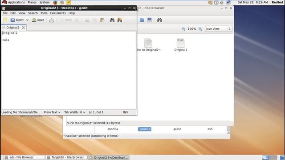Click the Copy icon in gedit toolbar
Screen dimensions: 285x160
(x=95, y=20)
